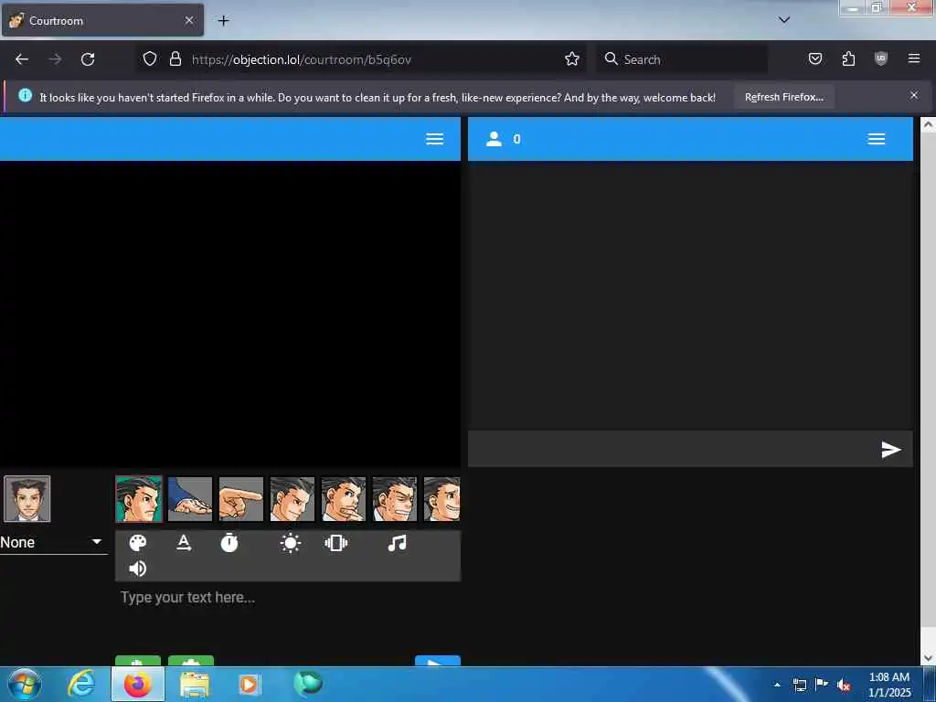Reload the Courtroom page

[88, 59]
